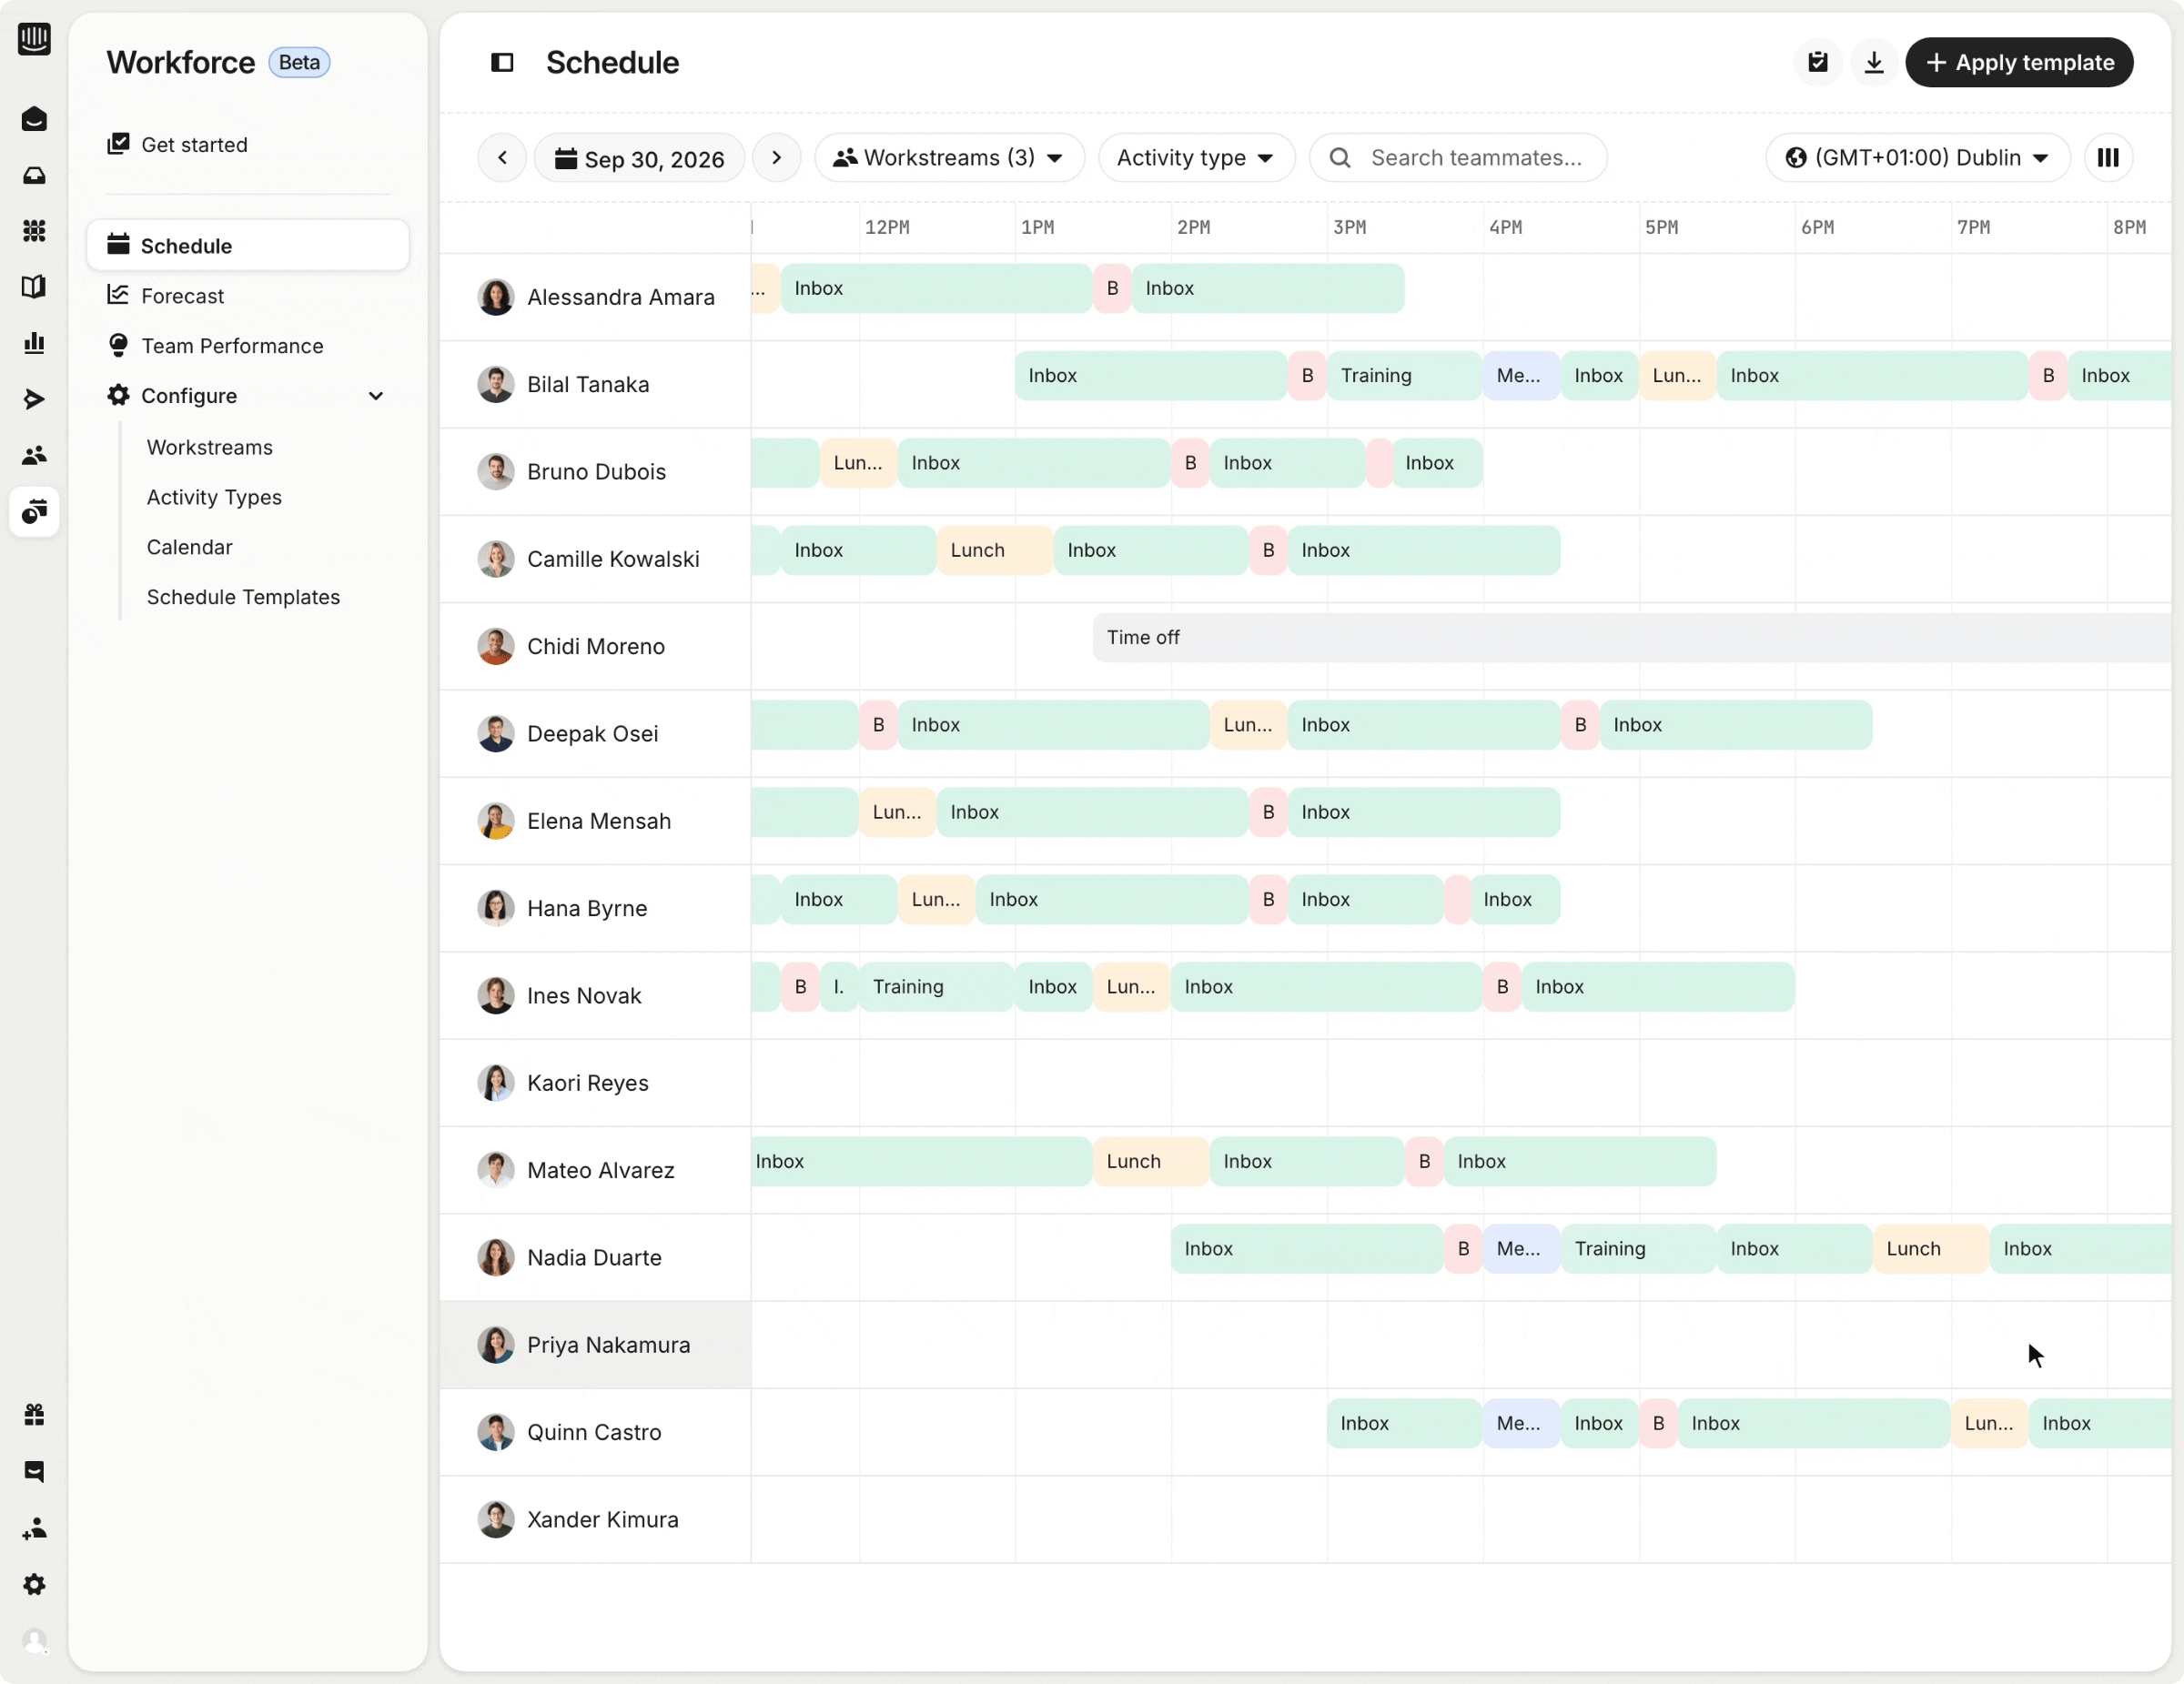
Task: Open the Contacts people icon in left rail
Action: tap(34, 455)
